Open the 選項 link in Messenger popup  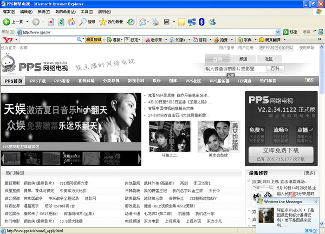point(310,230)
